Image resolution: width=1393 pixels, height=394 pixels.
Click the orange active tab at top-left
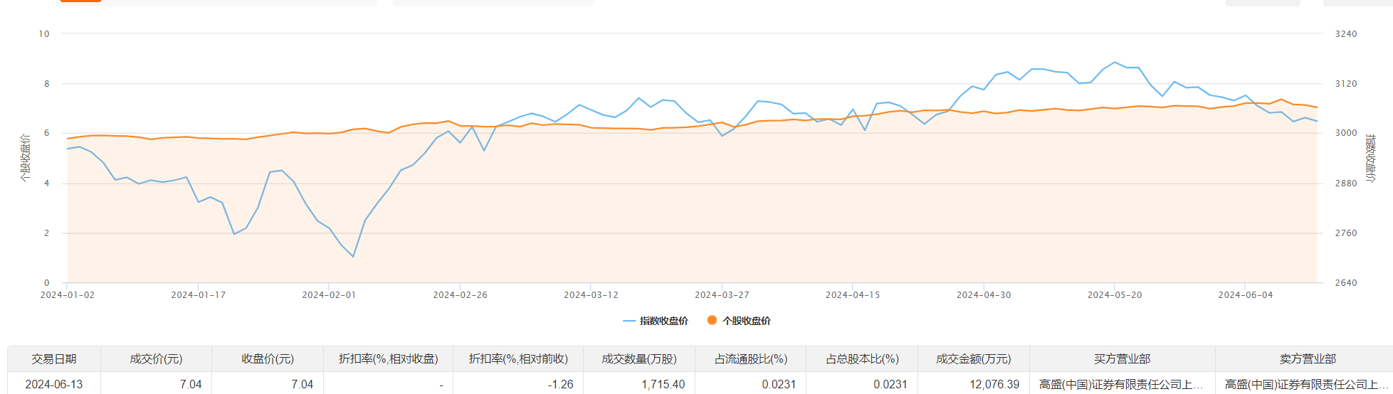[80, 1]
